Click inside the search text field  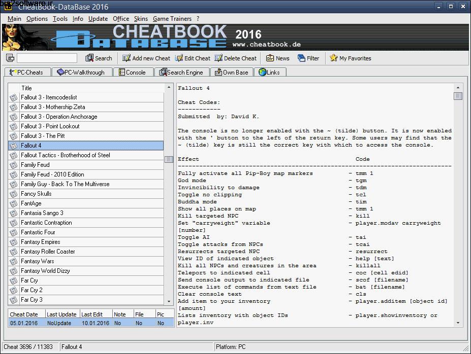(47, 58)
